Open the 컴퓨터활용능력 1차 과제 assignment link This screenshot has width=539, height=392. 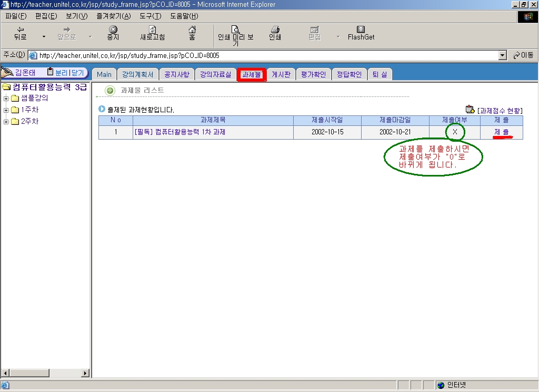click(x=179, y=132)
